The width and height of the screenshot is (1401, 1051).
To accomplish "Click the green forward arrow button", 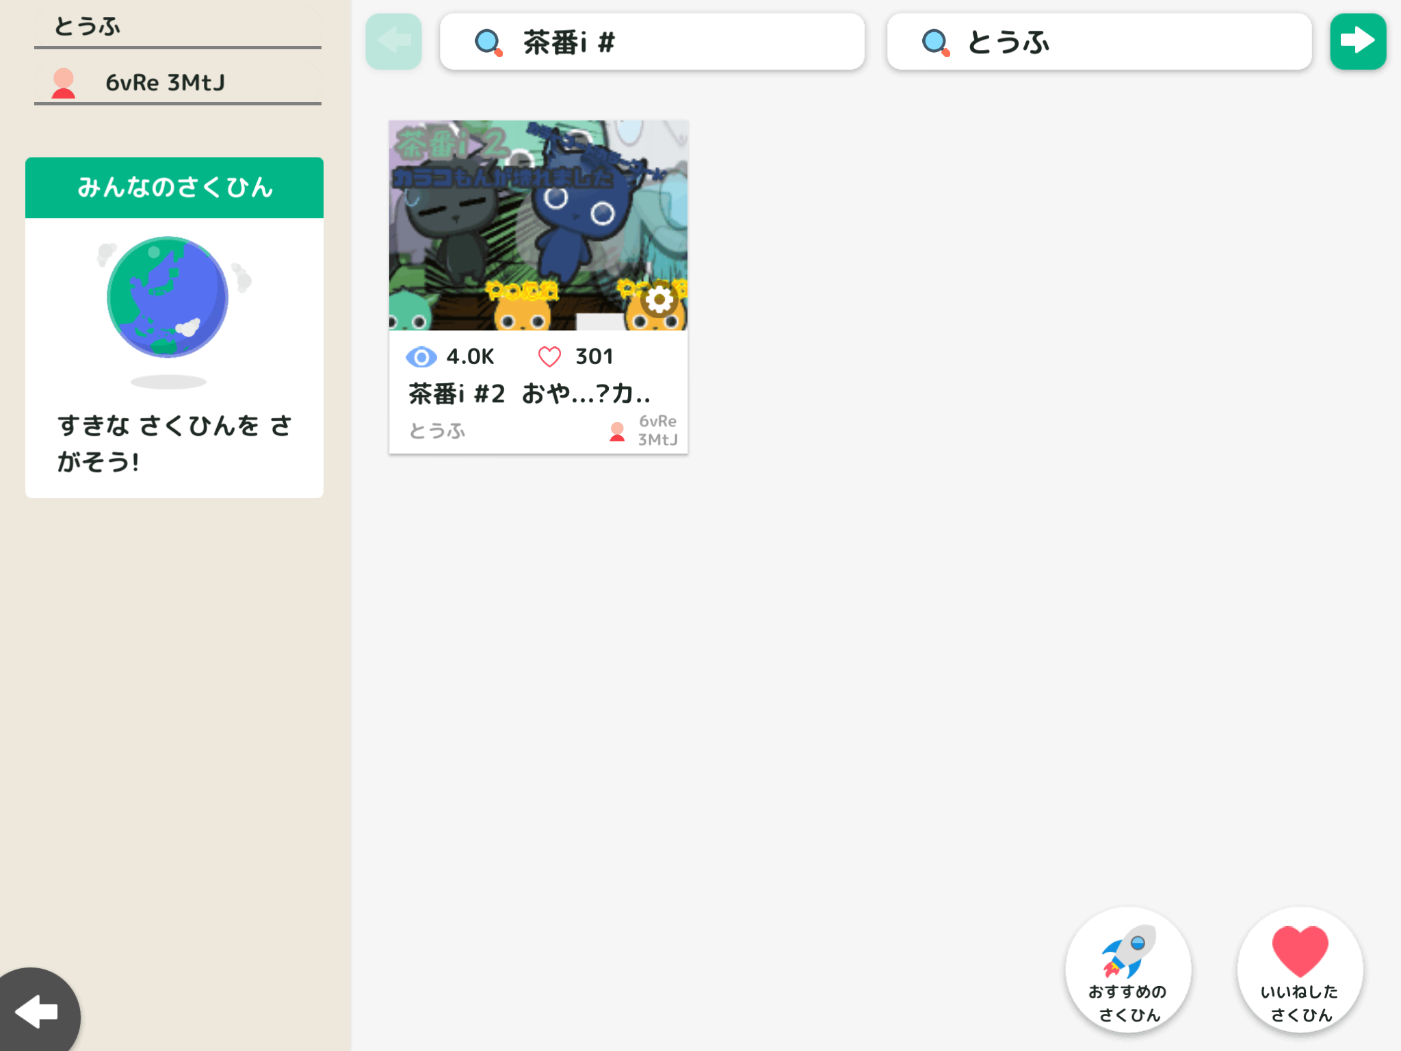I will click(x=1357, y=41).
